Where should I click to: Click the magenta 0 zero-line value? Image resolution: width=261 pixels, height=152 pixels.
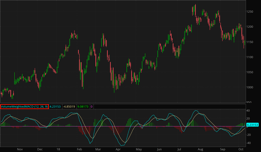(92, 107)
